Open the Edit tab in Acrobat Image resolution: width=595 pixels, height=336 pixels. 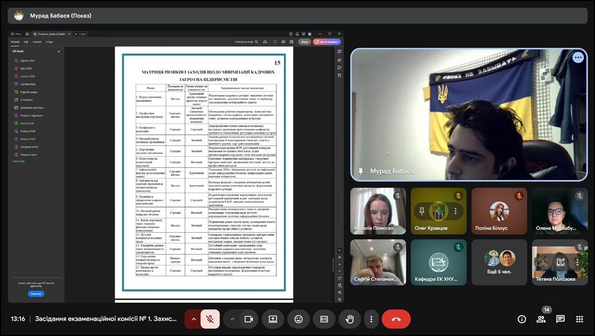[x=26, y=42]
